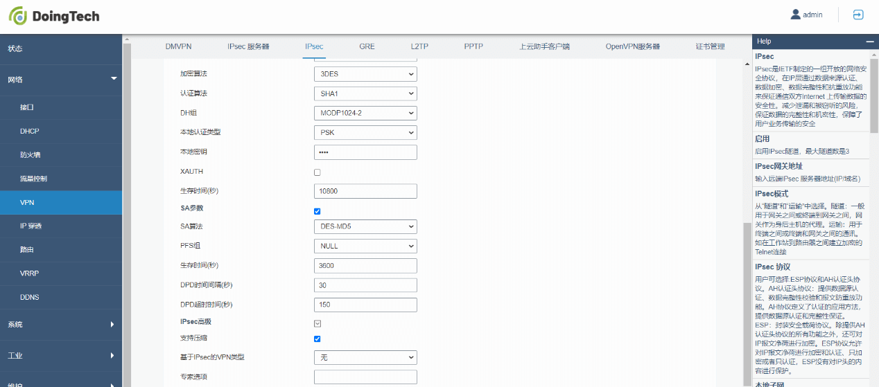Go to the DDNS sidebar page

click(30, 296)
